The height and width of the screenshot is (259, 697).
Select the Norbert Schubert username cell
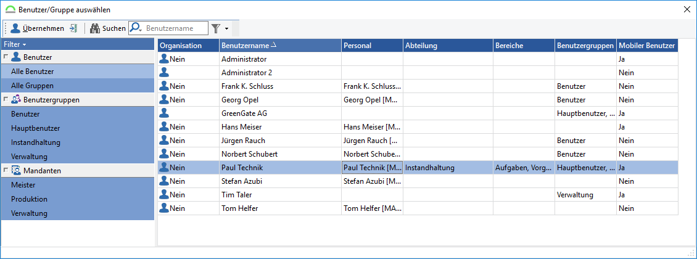pos(281,154)
